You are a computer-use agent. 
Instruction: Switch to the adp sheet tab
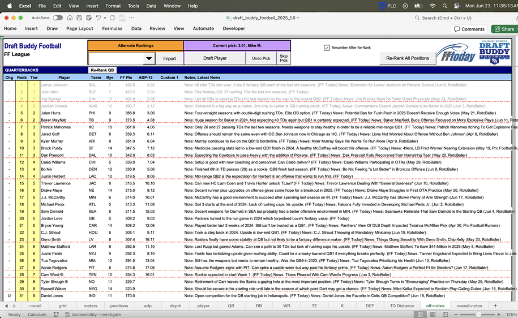(x=148, y=306)
